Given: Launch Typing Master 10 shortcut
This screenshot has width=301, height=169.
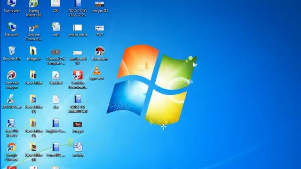Looking at the screenshot, I should click(33, 8).
